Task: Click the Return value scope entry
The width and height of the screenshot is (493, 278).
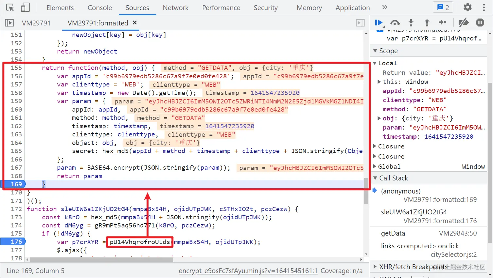Action: [x=434, y=72]
